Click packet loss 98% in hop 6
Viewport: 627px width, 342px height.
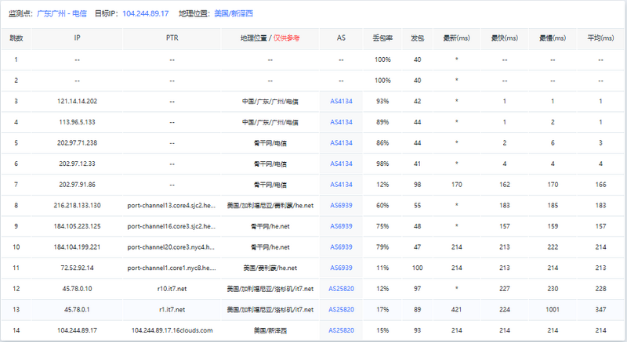click(x=382, y=164)
